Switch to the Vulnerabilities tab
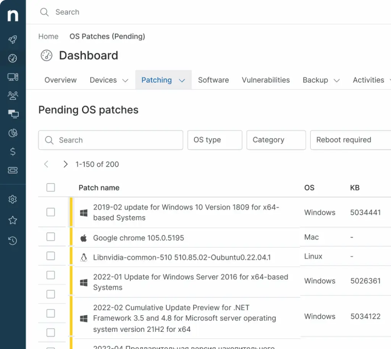The height and width of the screenshot is (349, 391). click(x=266, y=80)
